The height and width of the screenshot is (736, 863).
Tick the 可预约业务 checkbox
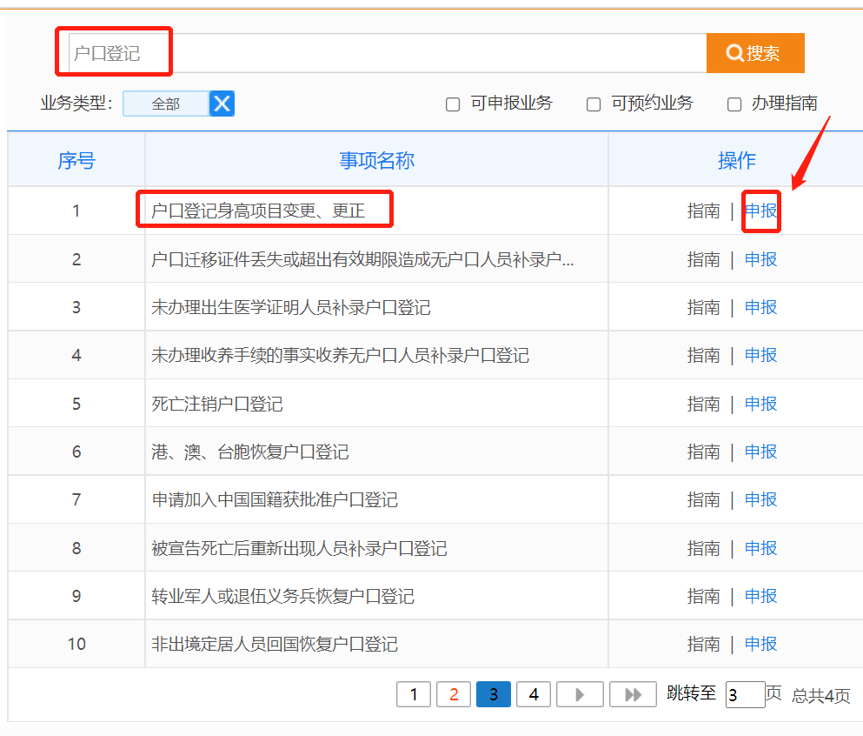tap(594, 104)
